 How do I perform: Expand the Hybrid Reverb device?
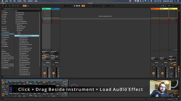pyautogui.click(x=16, y=27)
